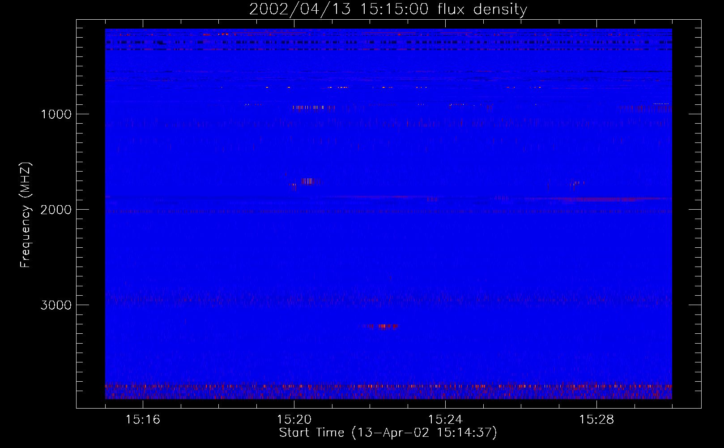The height and width of the screenshot is (448, 724).
Task: Click the small red burst near 1700 MHz at 15:27
Action: [x=576, y=183]
